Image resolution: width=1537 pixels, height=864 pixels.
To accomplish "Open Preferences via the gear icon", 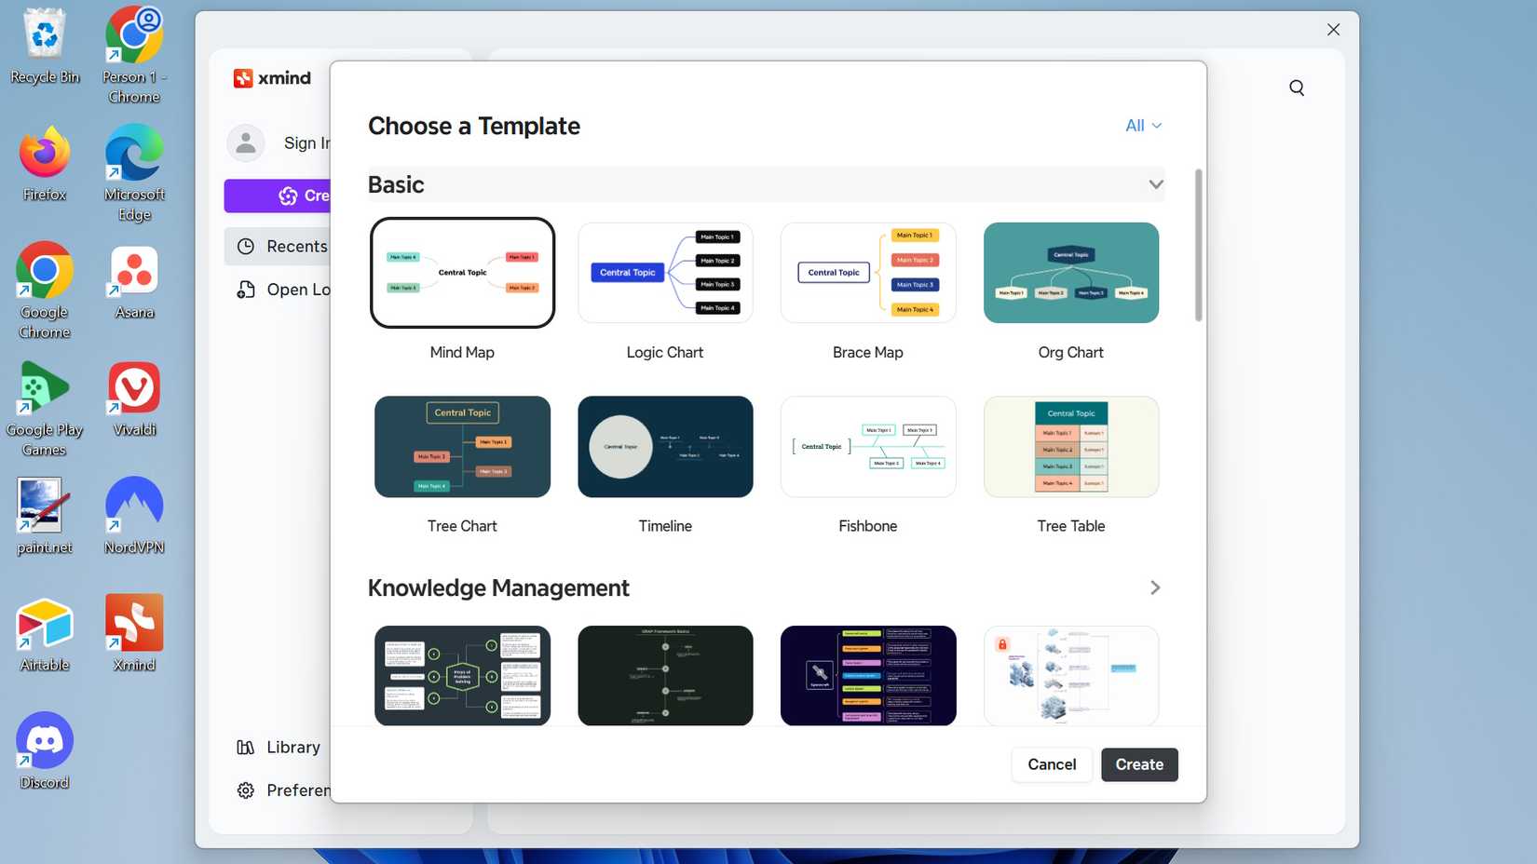I will 245,790.
